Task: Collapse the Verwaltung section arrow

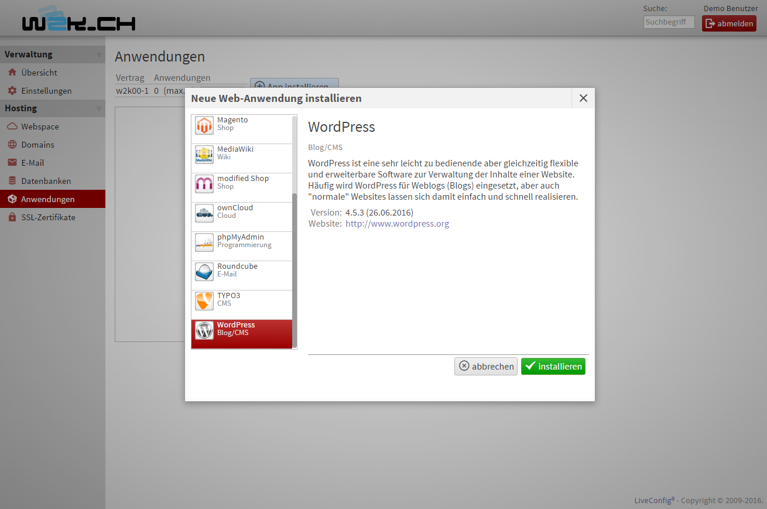Action: click(x=99, y=55)
